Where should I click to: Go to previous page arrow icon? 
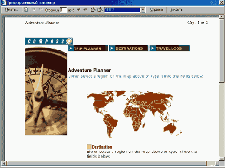[x=41, y=10]
